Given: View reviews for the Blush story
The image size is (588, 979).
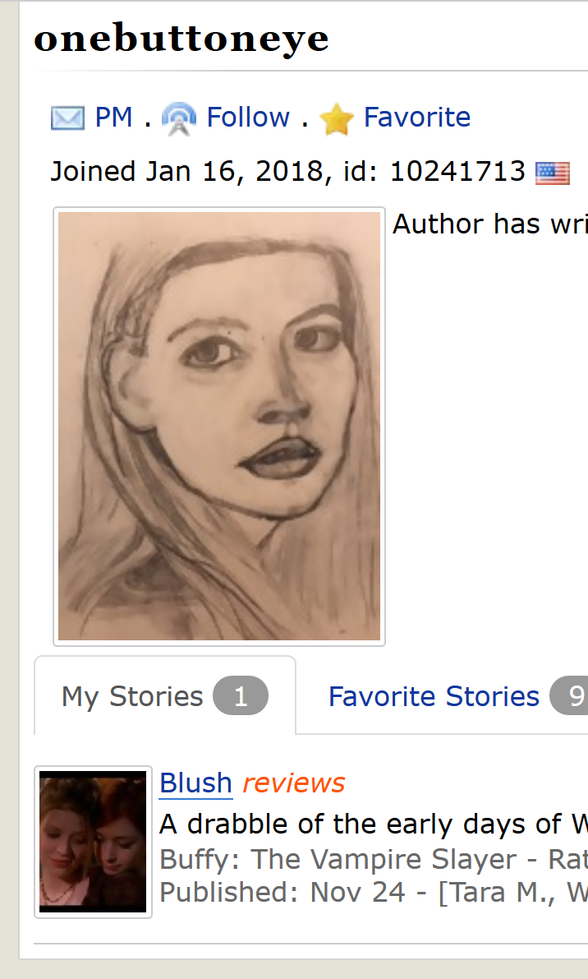Looking at the screenshot, I should [294, 783].
